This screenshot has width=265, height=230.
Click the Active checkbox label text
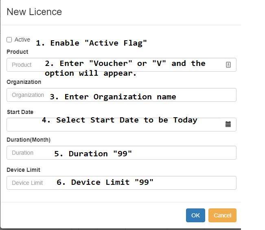22,39
